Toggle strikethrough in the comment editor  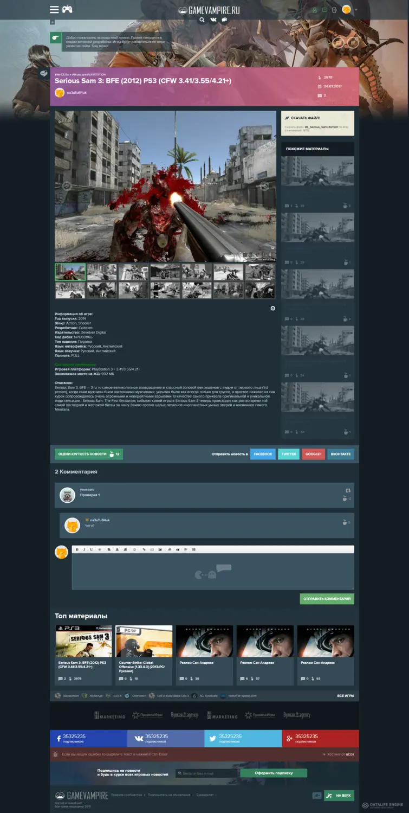(100, 549)
